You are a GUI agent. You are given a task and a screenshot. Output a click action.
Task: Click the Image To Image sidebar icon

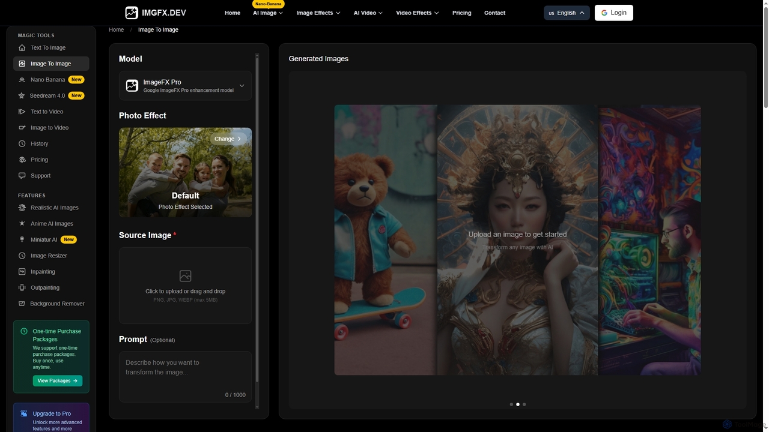22,64
